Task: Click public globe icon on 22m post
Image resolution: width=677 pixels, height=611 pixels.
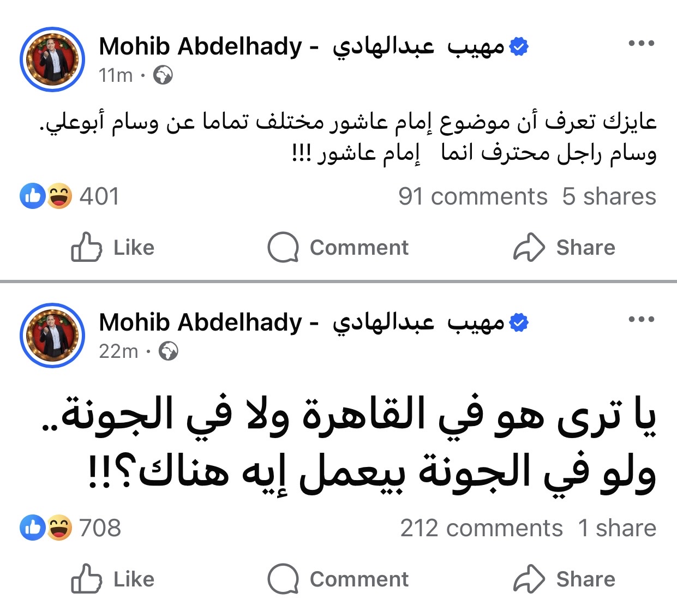Action: click(168, 351)
